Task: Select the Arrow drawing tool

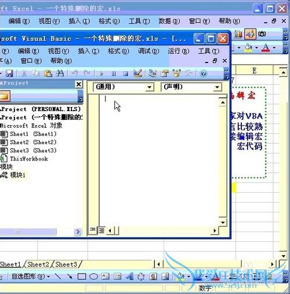Action: [70, 277]
